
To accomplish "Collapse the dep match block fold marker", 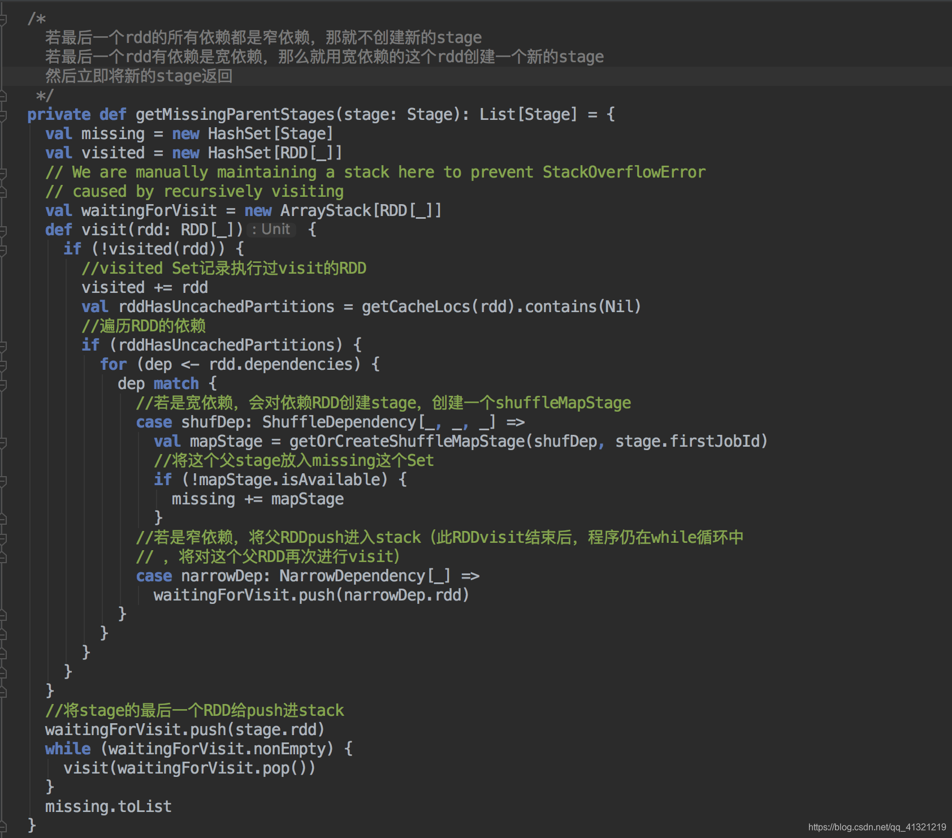I will tap(3, 385).
